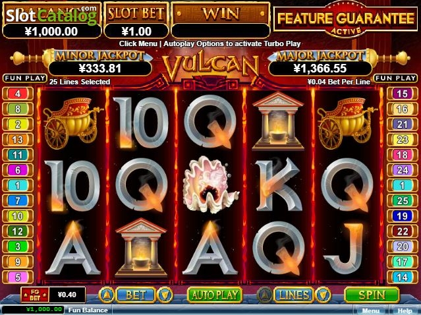Toggle the FG BET feature button
This screenshot has height=315, width=421.
pos(35,295)
